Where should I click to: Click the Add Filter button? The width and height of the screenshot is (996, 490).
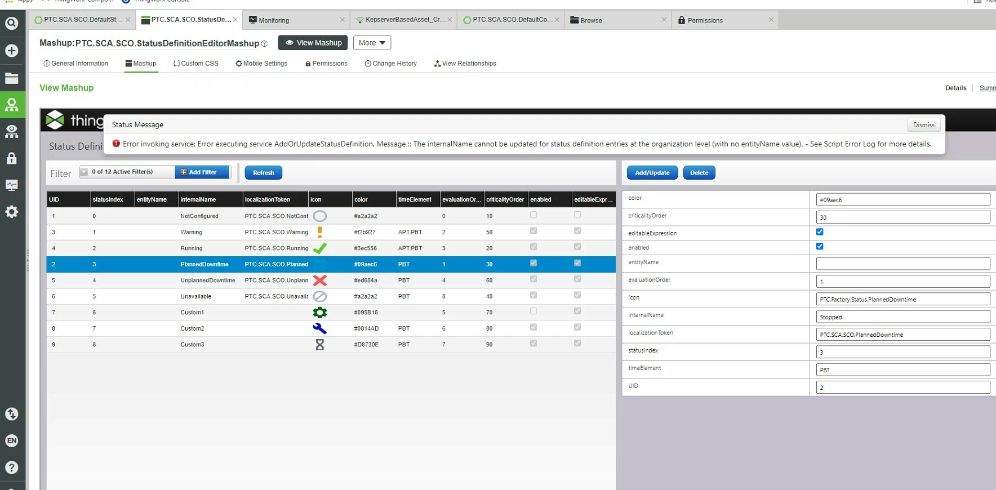[203, 172]
